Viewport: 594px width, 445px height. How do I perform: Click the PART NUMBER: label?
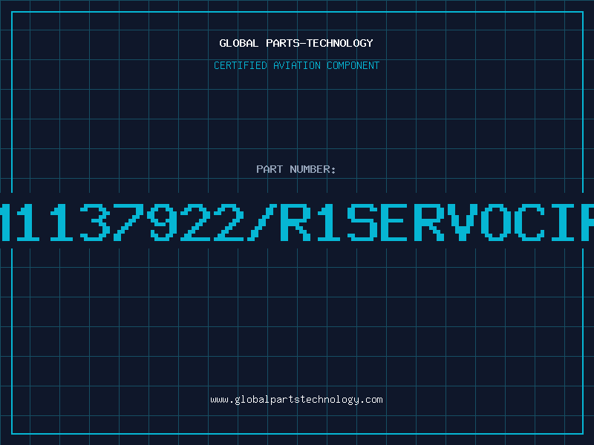coord(296,169)
